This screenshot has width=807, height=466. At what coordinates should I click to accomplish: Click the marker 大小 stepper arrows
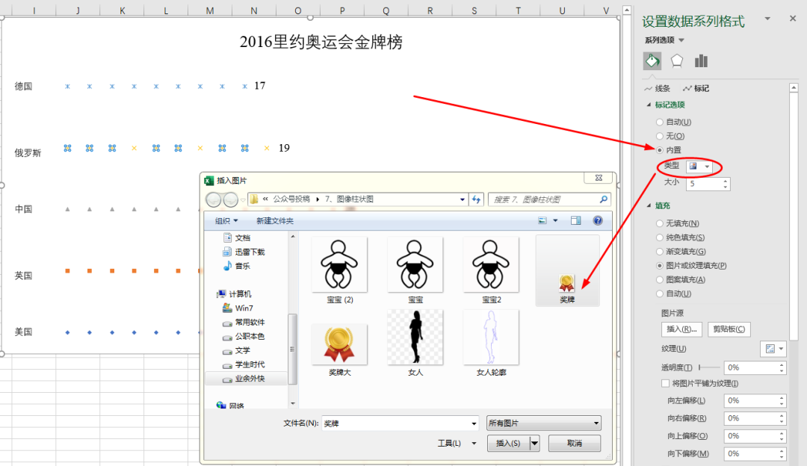[725, 184]
